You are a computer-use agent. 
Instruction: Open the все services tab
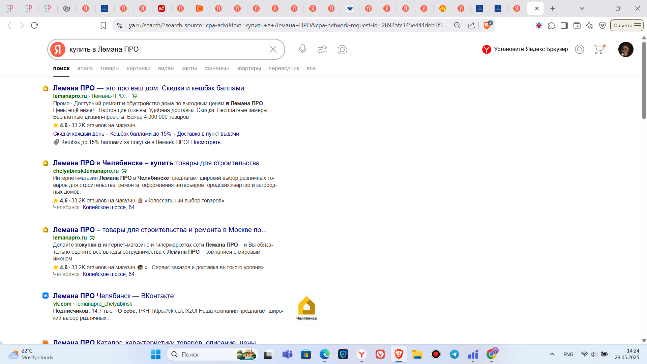(311, 68)
